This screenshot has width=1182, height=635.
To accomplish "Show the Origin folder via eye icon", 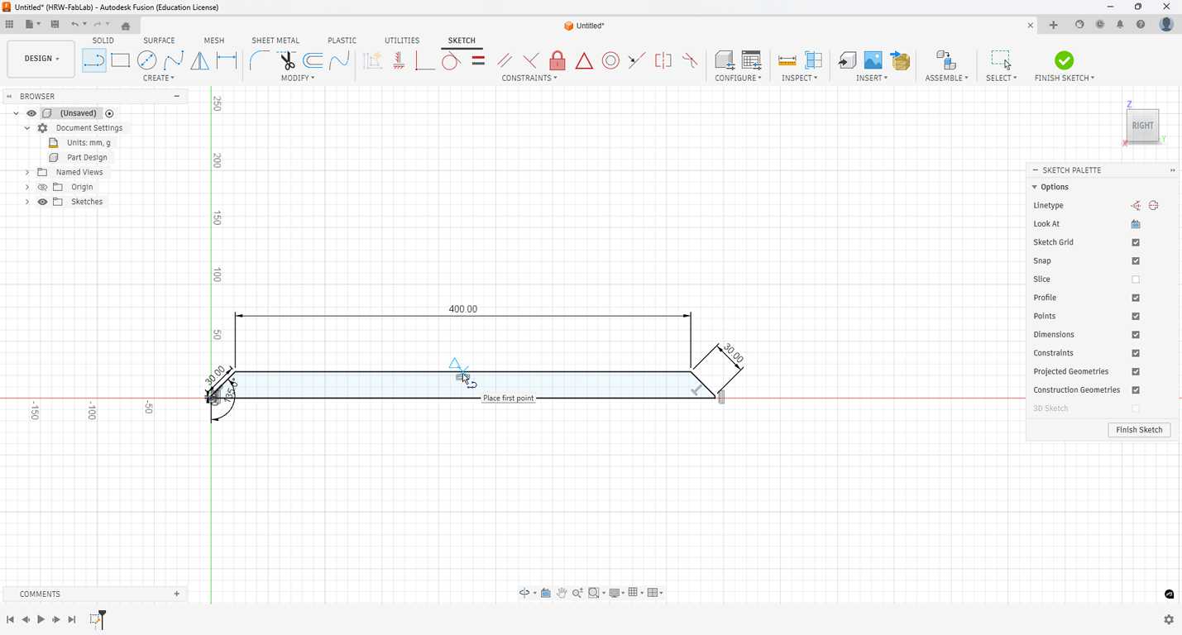I will [42, 187].
